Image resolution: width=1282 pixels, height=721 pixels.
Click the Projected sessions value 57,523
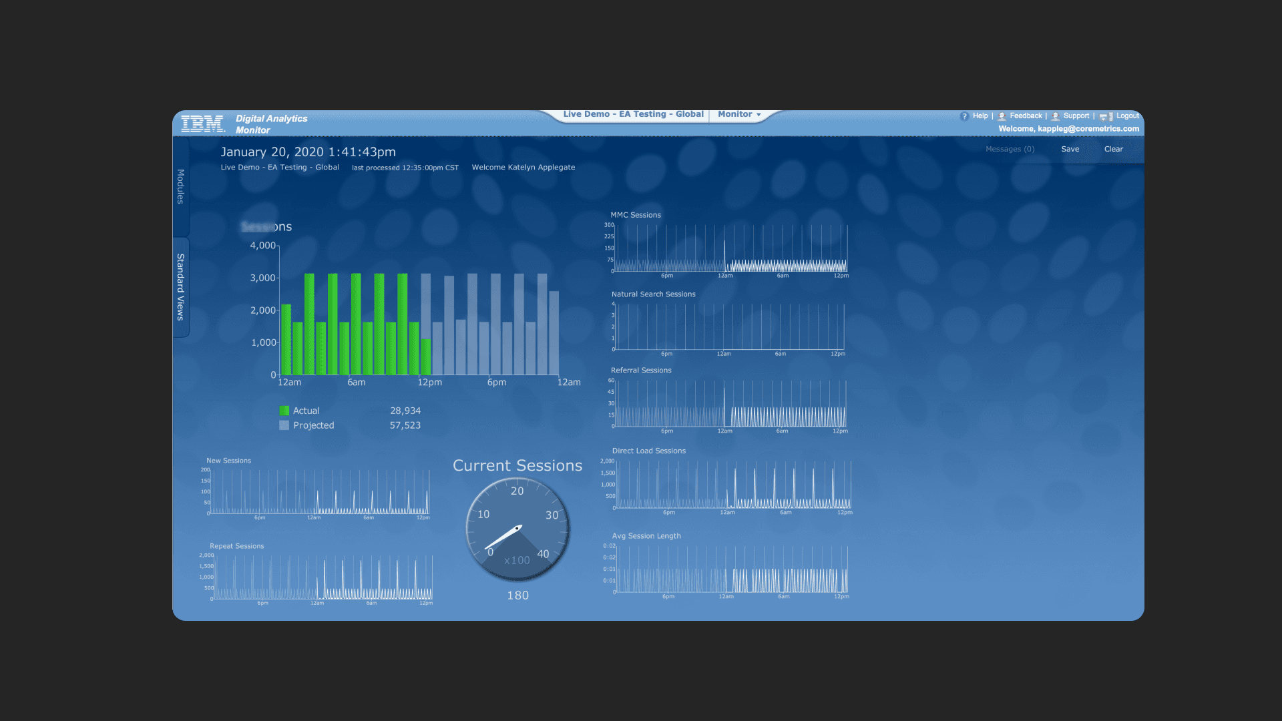[x=405, y=425]
